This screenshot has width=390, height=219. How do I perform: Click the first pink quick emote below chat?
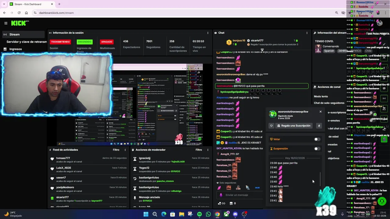tap(219, 188)
